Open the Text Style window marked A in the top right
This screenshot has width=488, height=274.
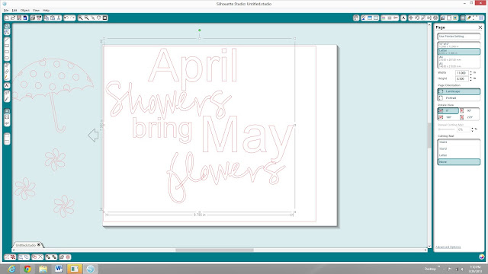[403, 18]
